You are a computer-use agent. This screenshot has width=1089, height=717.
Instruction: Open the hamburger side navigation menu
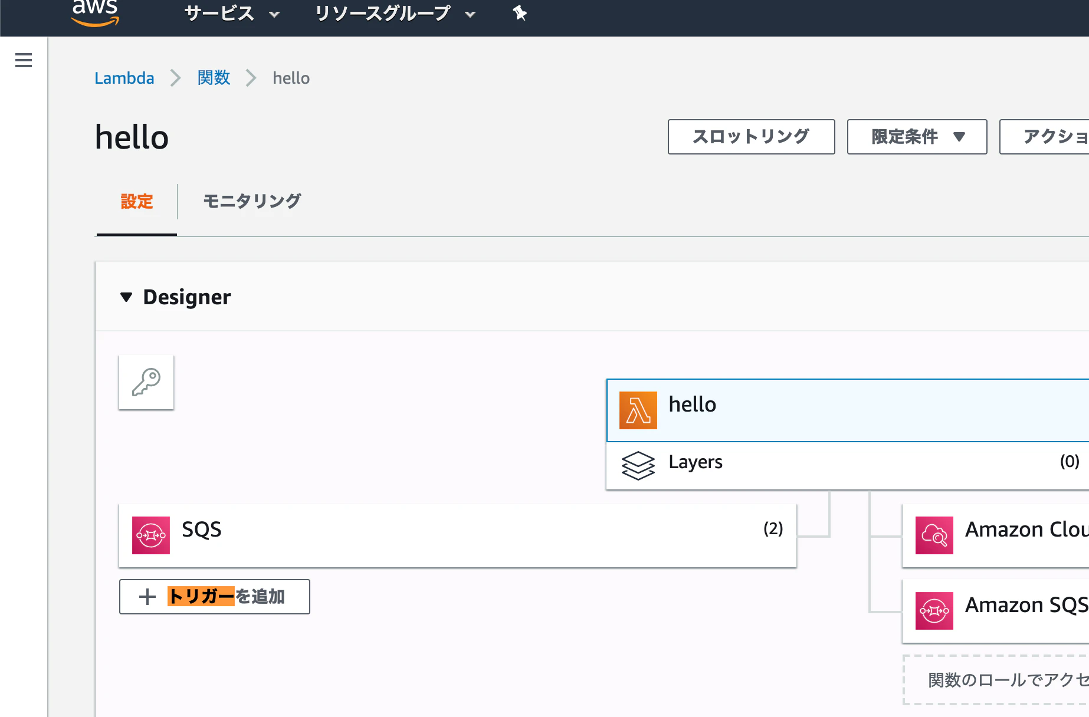24,60
